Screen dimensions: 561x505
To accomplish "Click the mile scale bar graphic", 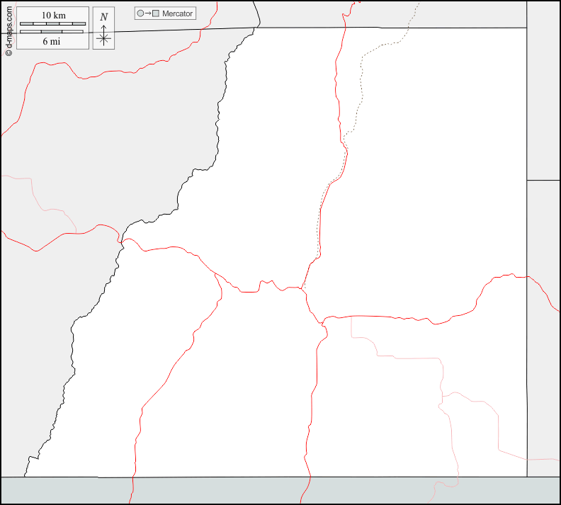I will (52, 32).
